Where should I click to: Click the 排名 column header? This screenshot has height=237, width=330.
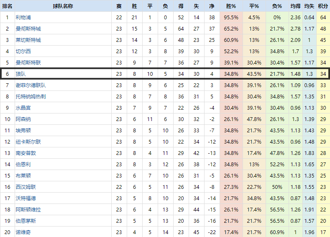pos(7,6)
